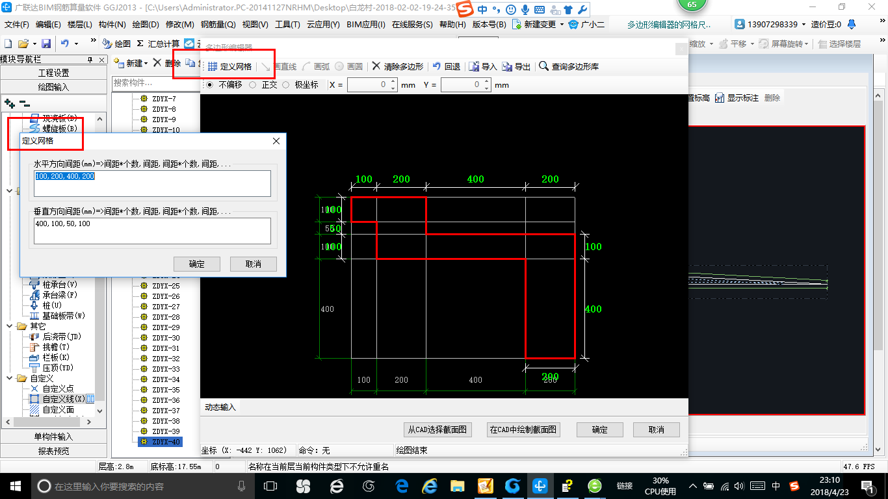Click the Σ 汇总计算 button
Image resolution: width=888 pixels, height=499 pixels.
158,44
